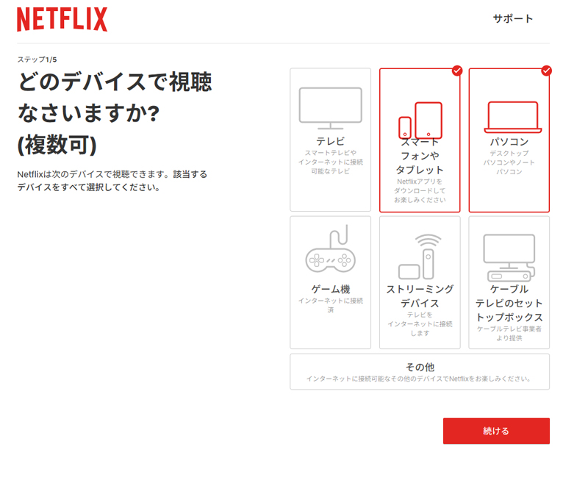Toggle the ゲーム機 label
The height and width of the screenshot is (480, 588).
pyautogui.click(x=330, y=289)
